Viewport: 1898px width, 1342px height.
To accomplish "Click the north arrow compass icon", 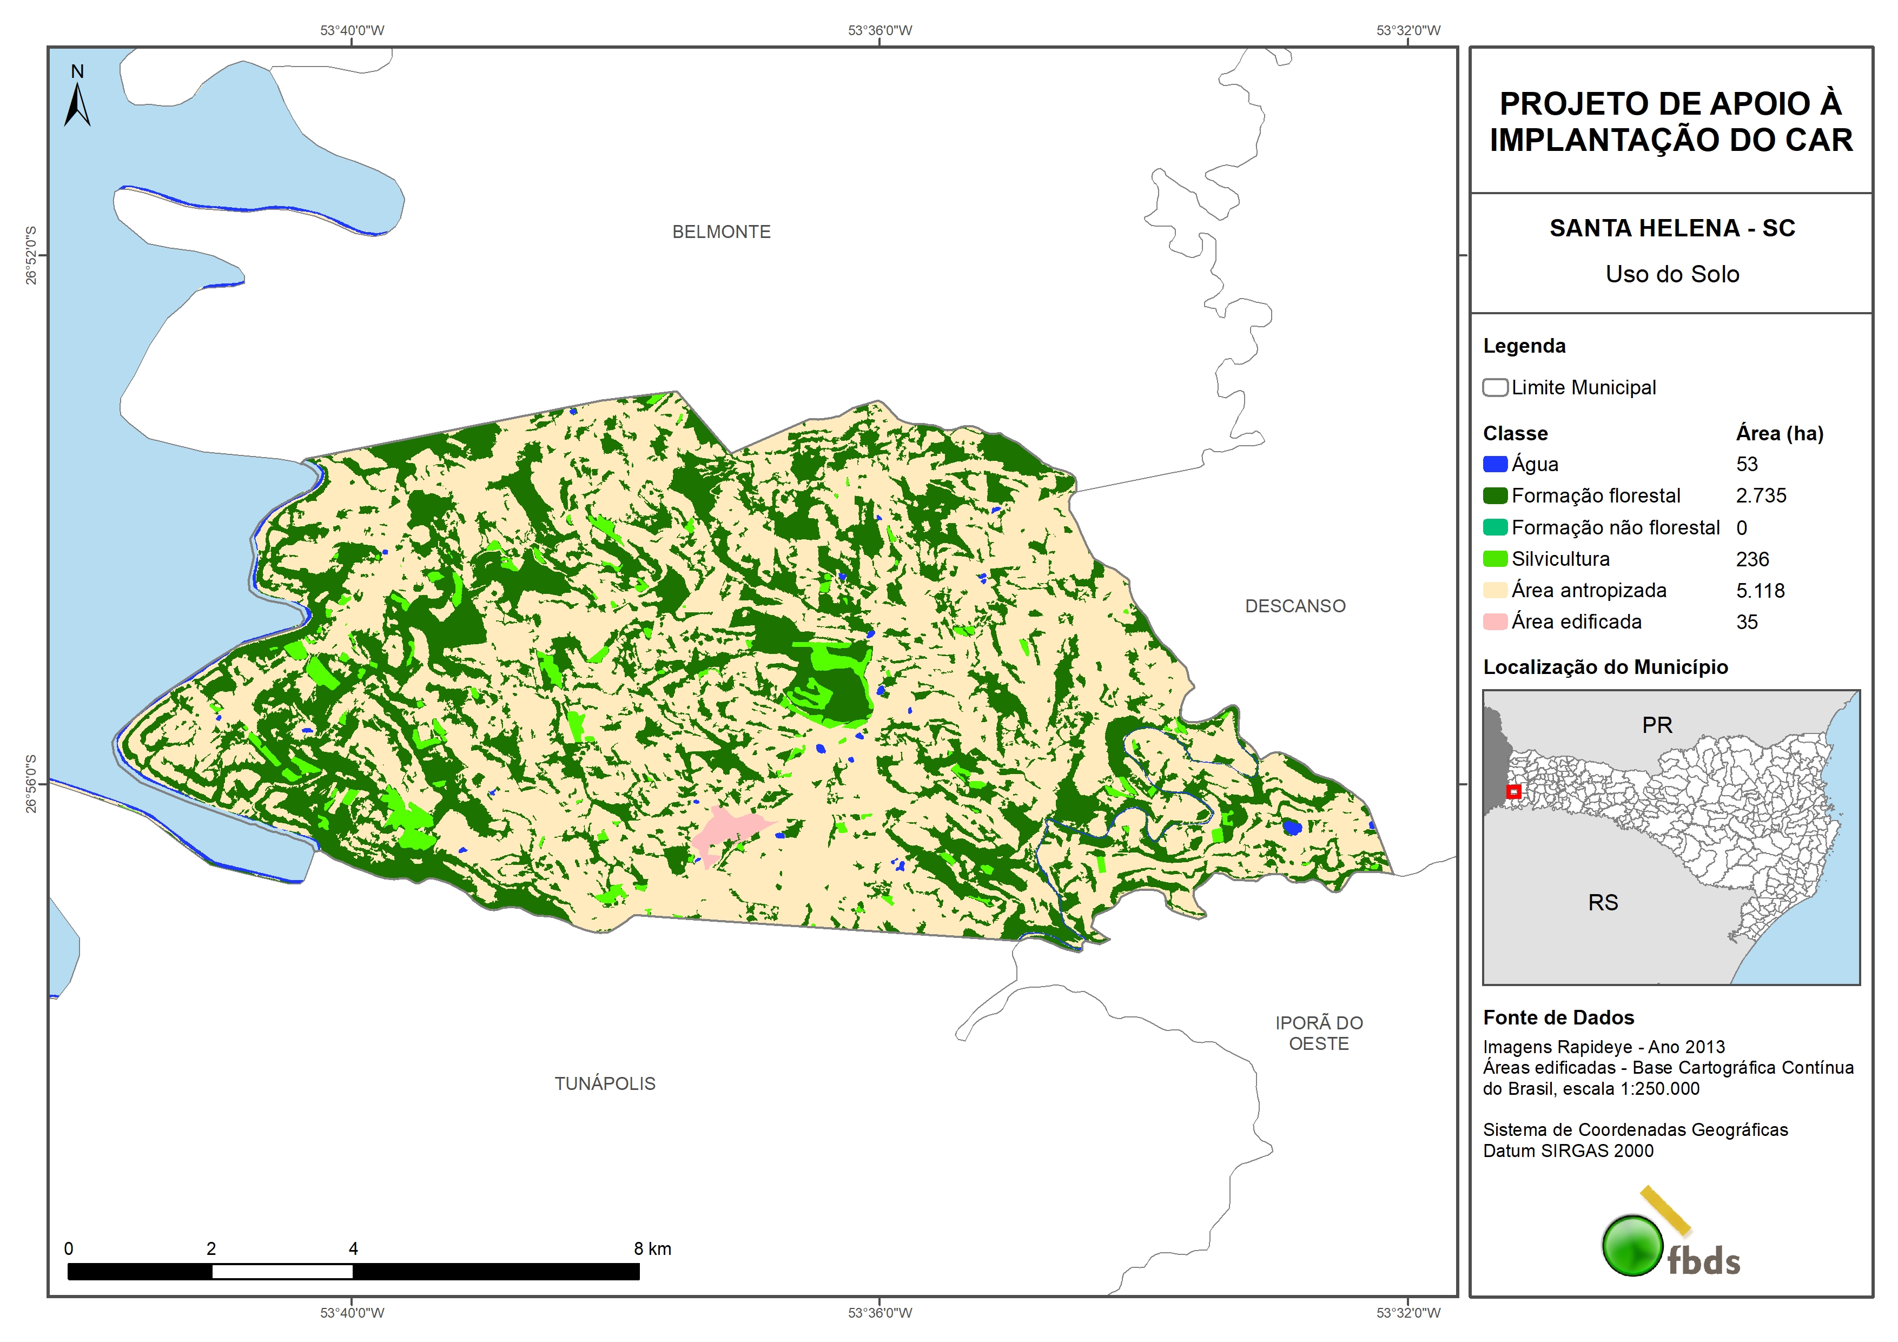I will coord(77,99).
